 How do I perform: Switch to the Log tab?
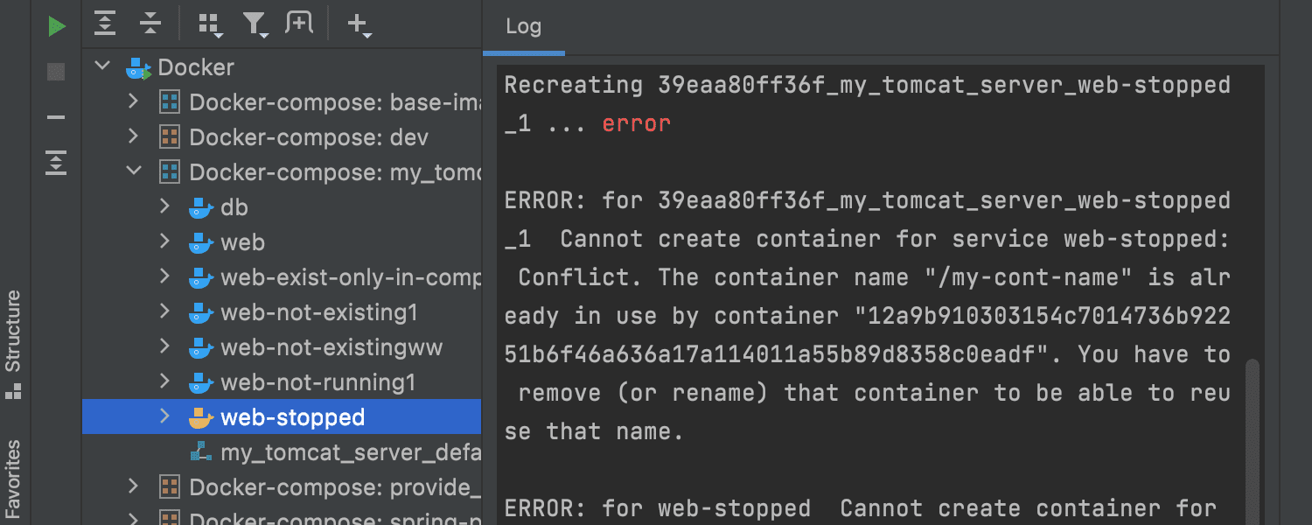tap(523, 26)
